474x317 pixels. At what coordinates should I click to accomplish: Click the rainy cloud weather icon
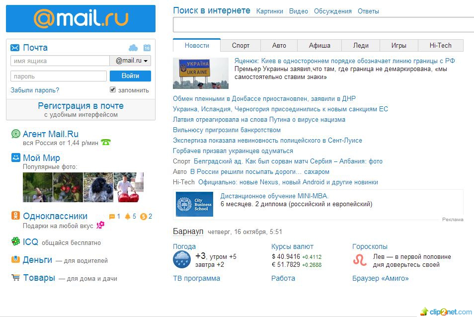[182, 259]
